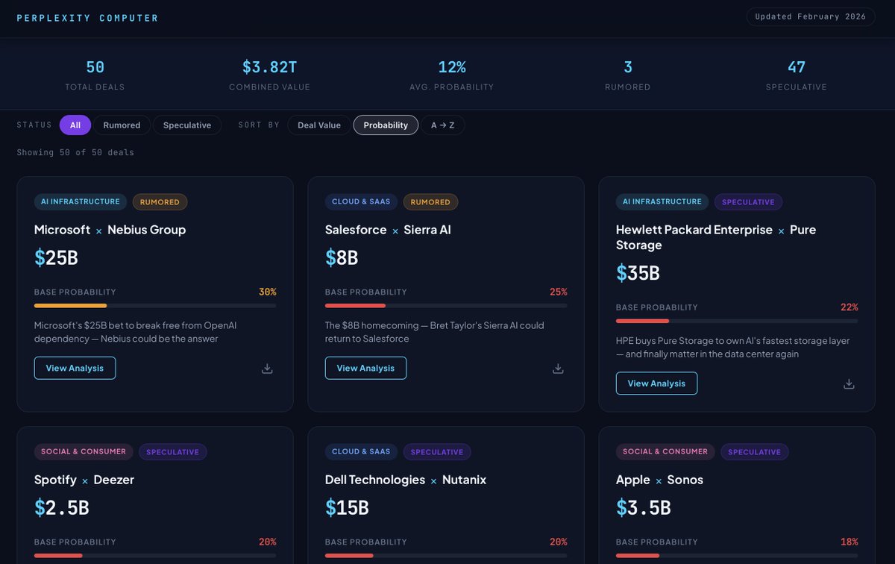Click the 3 Rumored stat
Screen dimensions: 895x564
628,75
